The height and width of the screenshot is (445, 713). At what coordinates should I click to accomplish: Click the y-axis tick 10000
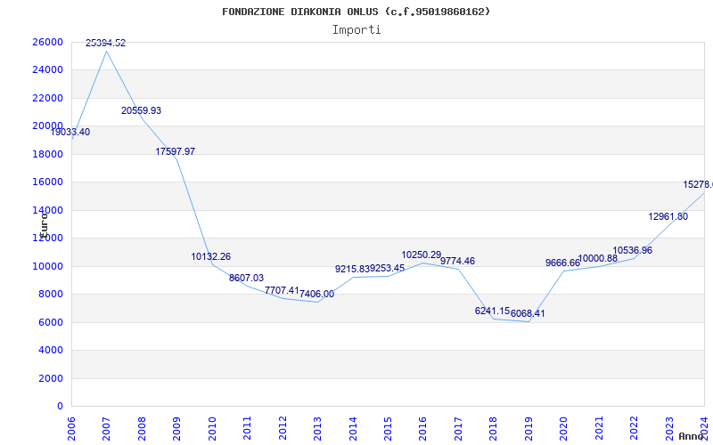tap(48, 266)
